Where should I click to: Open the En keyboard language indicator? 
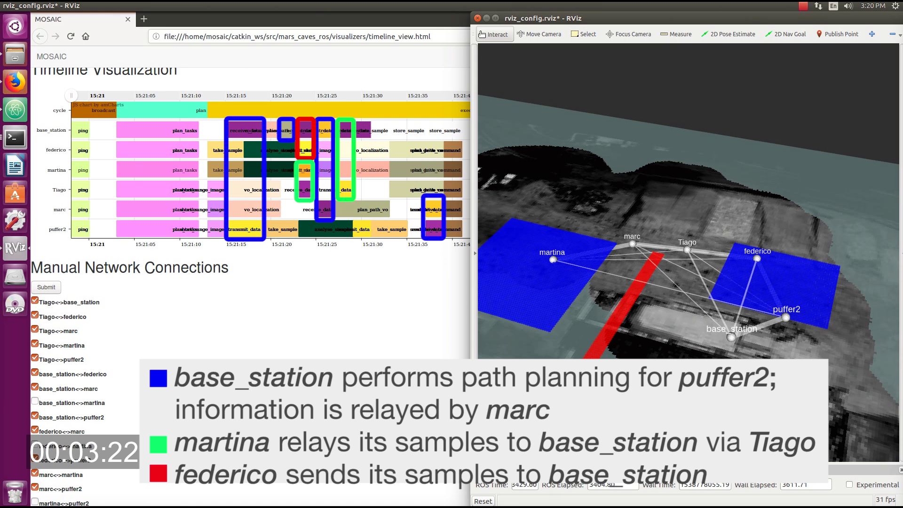(x=833, y=6)
